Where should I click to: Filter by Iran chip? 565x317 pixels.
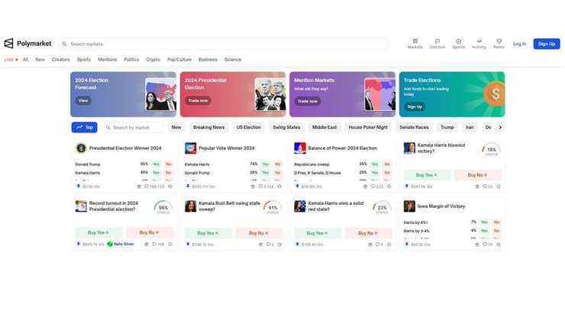pyautogui.click(x=470, y=127)
